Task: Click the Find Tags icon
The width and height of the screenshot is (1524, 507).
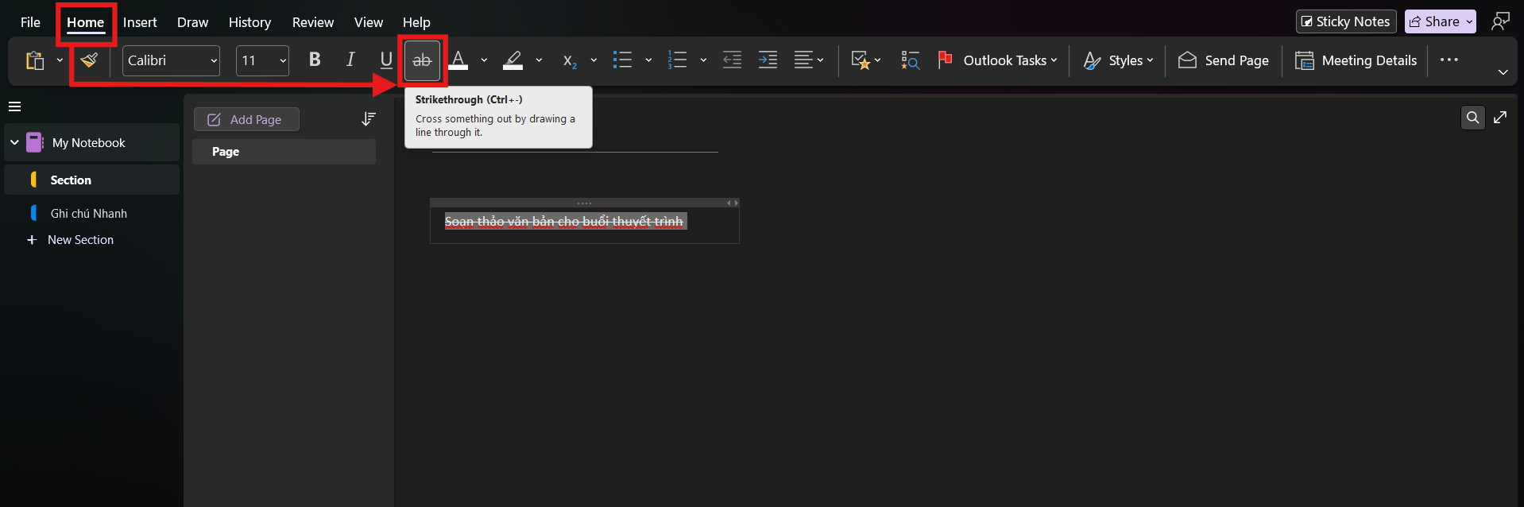Action: tap(910, 60)
